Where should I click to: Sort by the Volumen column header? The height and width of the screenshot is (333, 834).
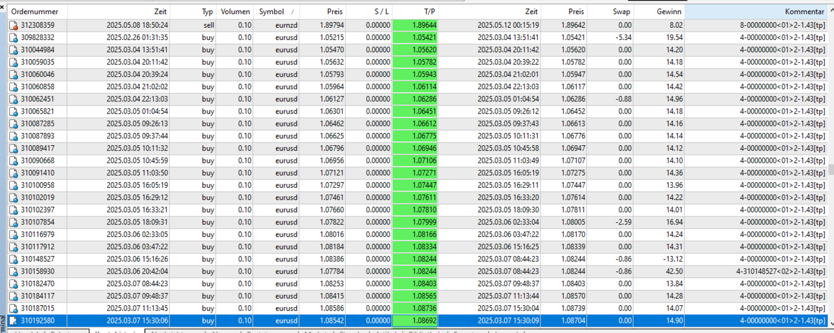tap(235, 12)
